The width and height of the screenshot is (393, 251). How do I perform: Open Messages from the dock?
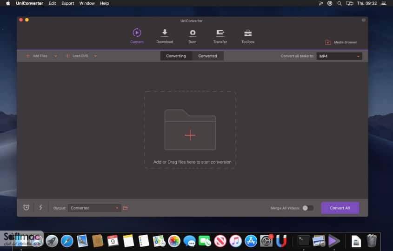(189, 241)
